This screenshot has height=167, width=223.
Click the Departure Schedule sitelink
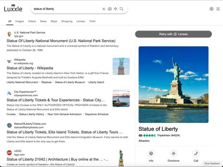[97, 114]
